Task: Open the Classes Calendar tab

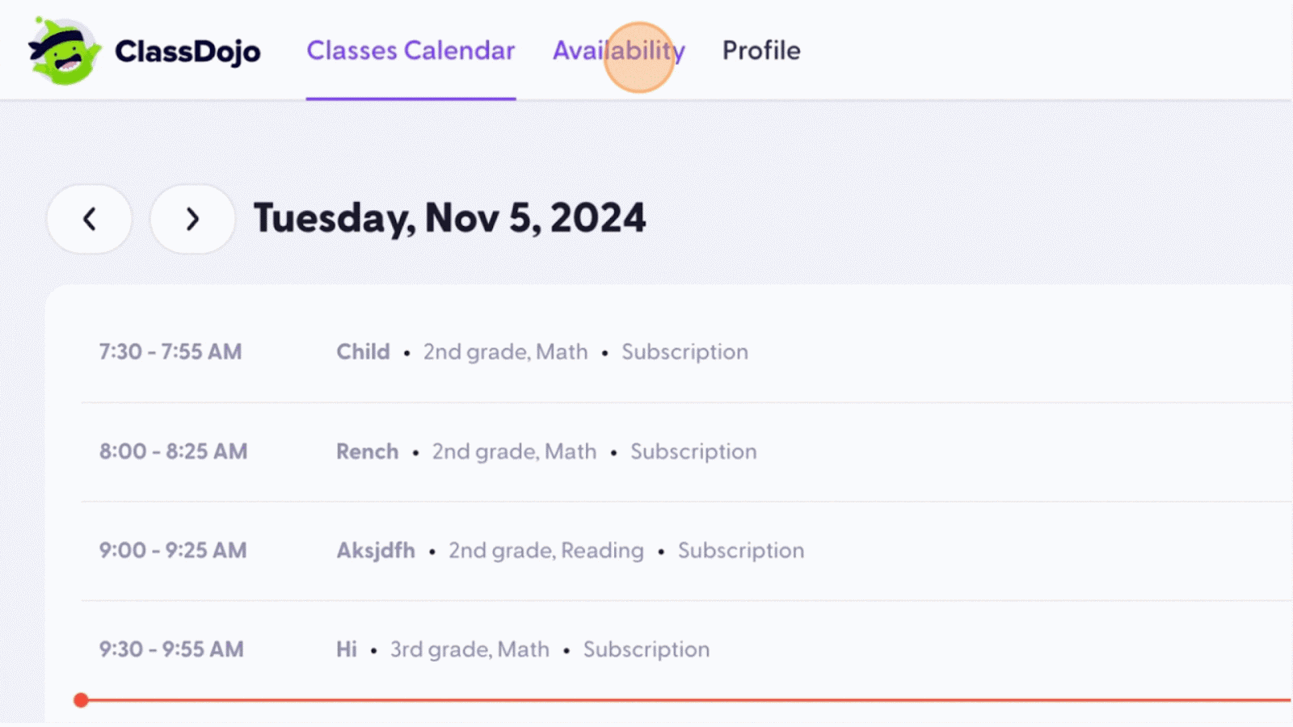Action: point(411,51)
